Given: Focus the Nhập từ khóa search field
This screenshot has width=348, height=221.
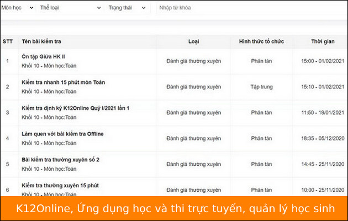Looking at the screenshot, I should (x=252, y=8).
